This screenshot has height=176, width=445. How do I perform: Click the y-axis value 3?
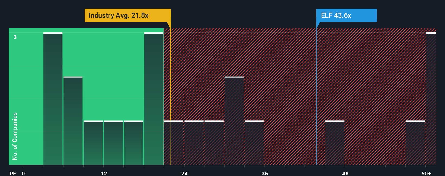[15, 37]
